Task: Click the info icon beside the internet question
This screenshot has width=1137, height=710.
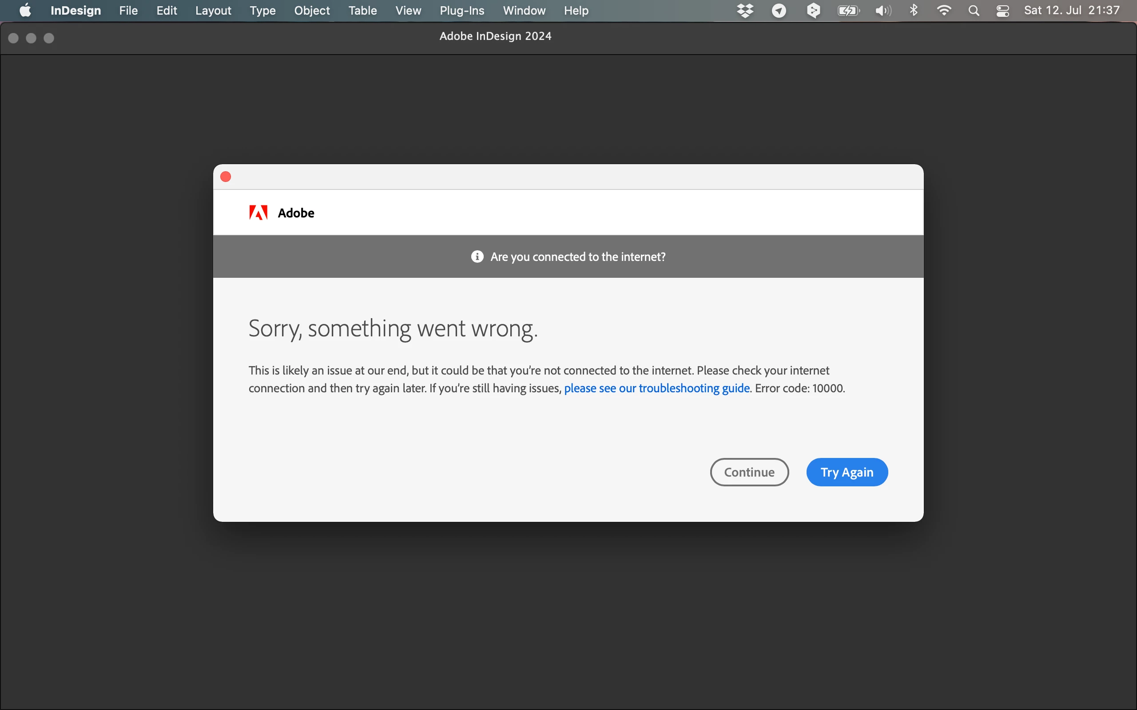Action: [477, 256]
